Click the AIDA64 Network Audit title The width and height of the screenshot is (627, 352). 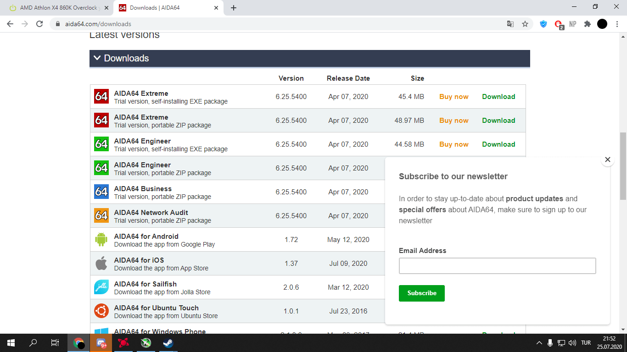tap(151, 213)
